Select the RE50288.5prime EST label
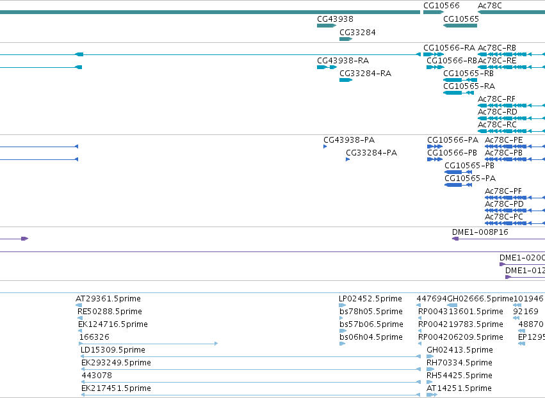The width and height of the screenshot is (545, 398). pyautogui.click(x=110, y=312)
